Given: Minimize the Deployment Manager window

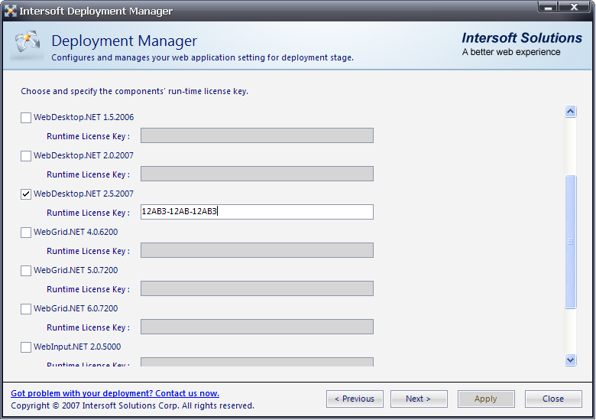Looking at the screenshot, I should [548, 8].
